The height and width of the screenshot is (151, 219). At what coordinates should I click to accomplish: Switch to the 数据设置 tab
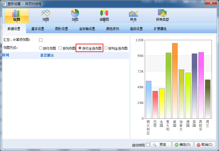pos(14,29)
